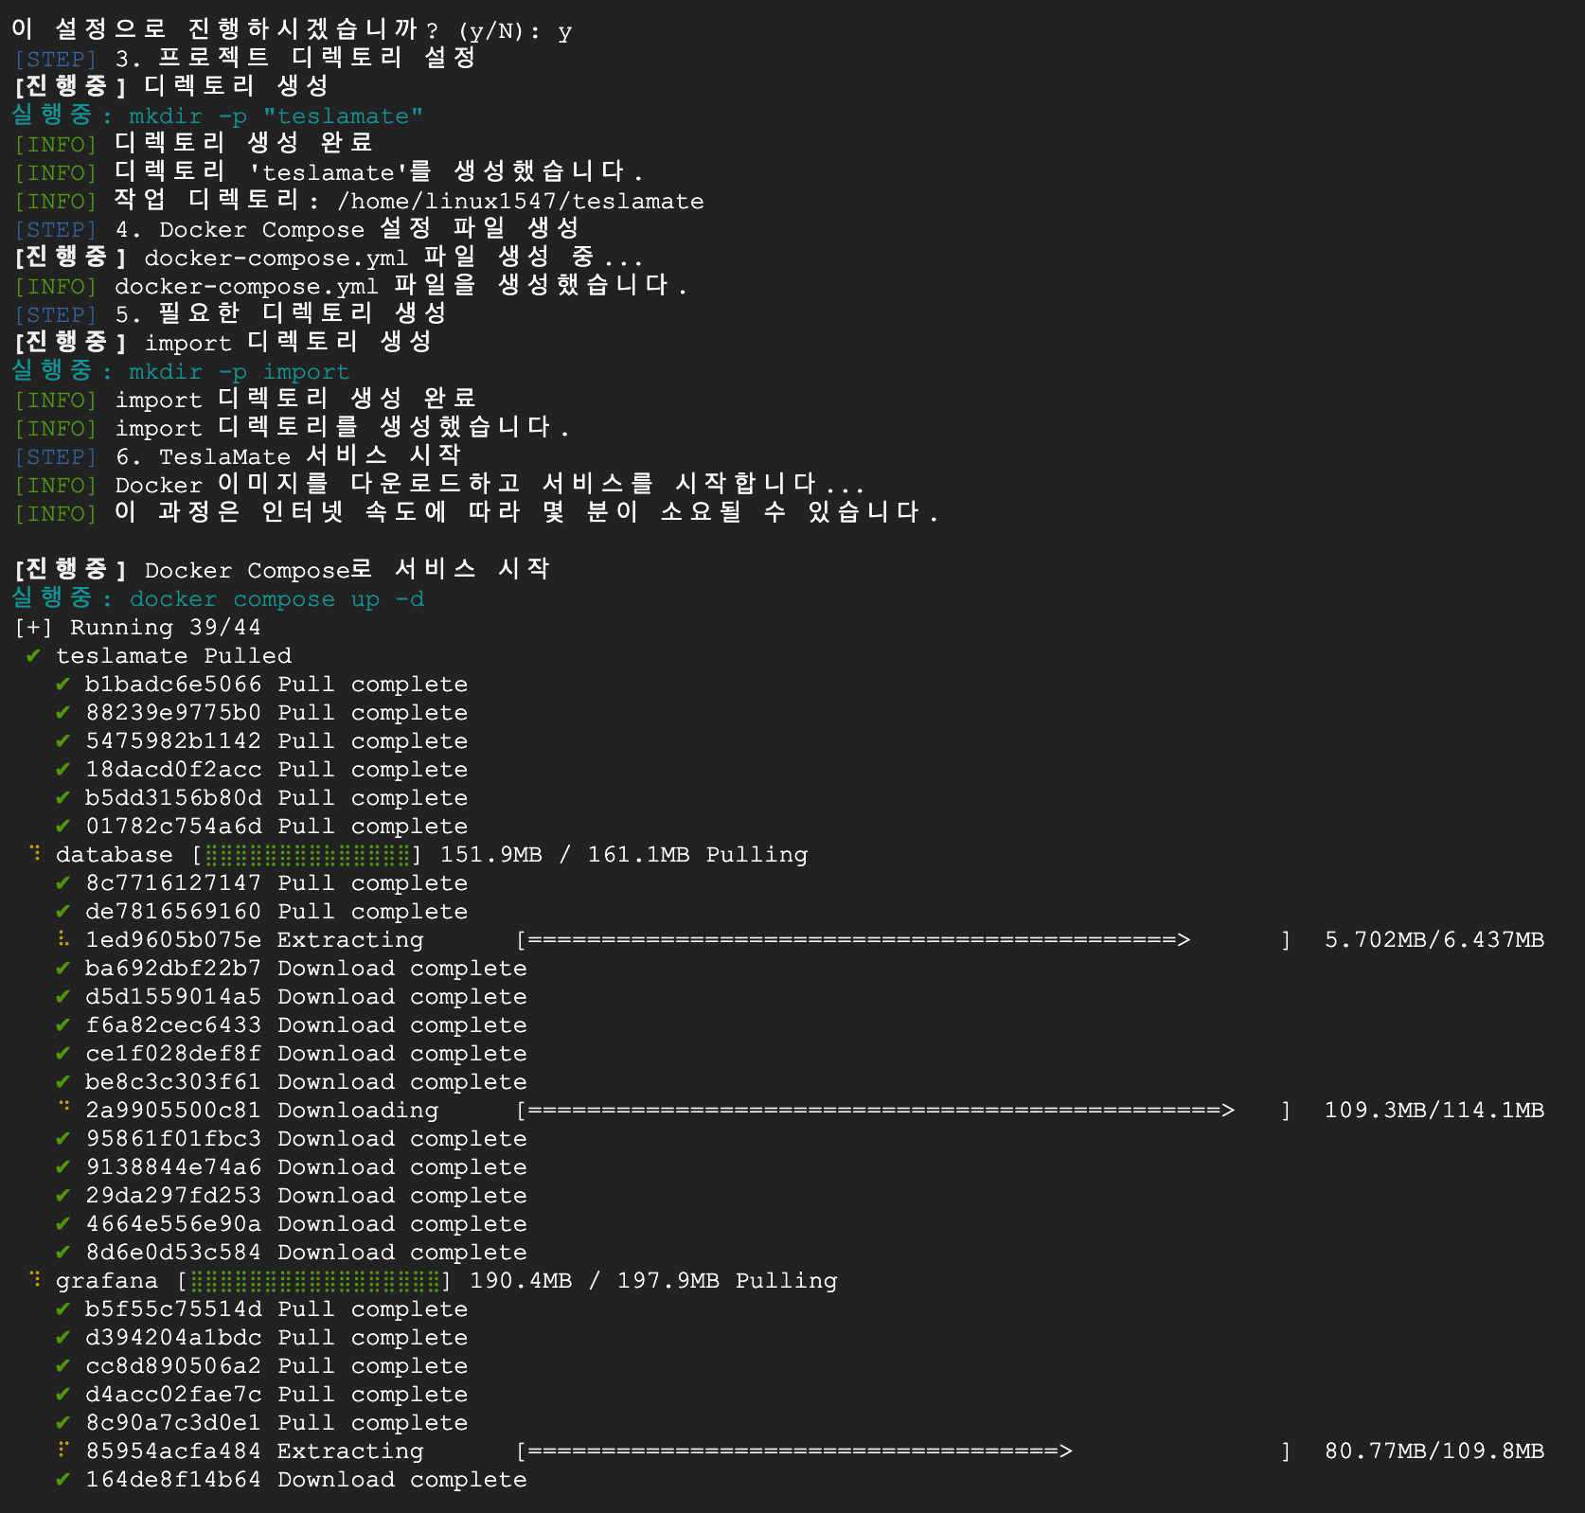Click the text 'teslamate'를 생성했습니다.
This screenshot has height=1513, width=1585.
point(446,172)
